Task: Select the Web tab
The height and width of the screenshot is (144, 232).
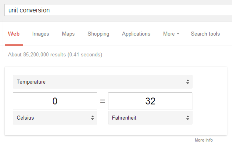Action: pos(14,34)
